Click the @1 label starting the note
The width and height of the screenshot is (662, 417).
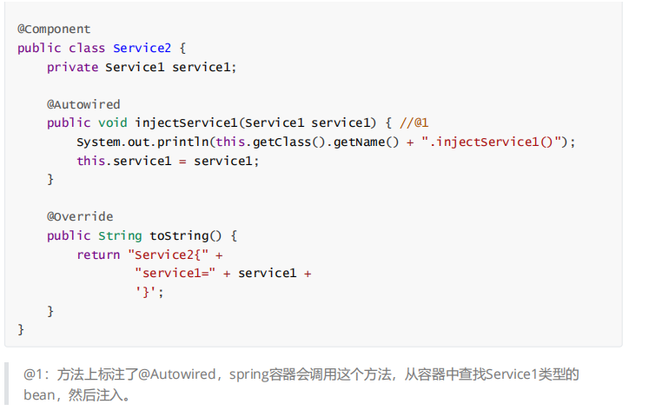pyautogui.click(x=34, y=375)
